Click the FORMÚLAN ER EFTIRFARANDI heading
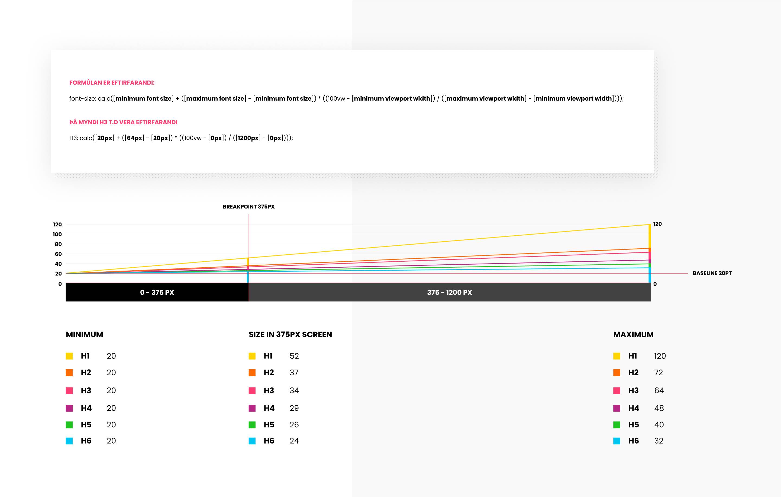The height and width of the screenshot is (497, 781). point(112,83)
